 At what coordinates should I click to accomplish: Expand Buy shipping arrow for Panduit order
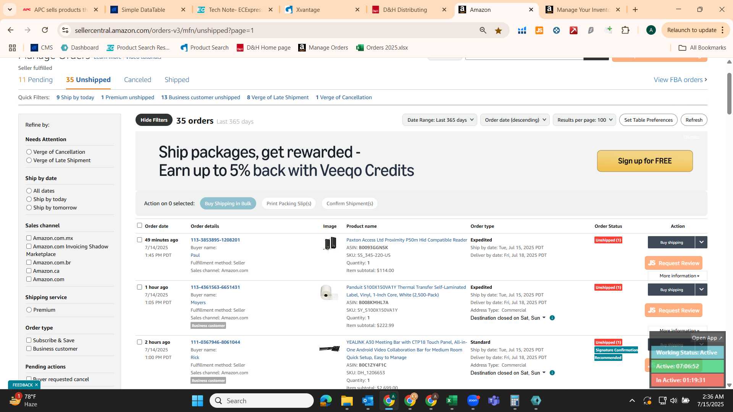point(701,290)
